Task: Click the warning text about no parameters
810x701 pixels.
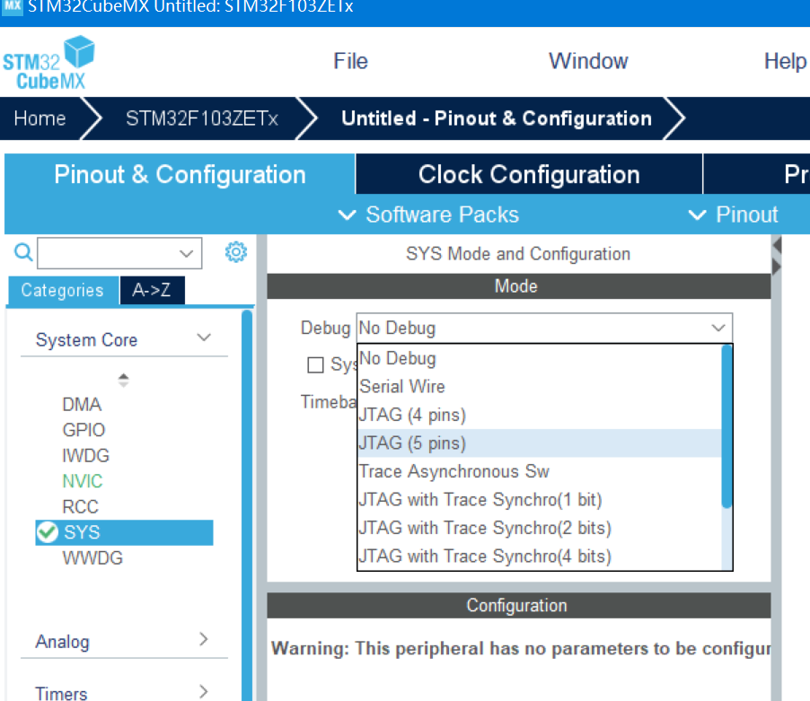Action: click(x=521, y=648)
